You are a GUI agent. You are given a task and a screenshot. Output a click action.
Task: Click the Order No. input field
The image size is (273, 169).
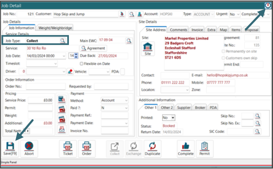click(46, 86)
